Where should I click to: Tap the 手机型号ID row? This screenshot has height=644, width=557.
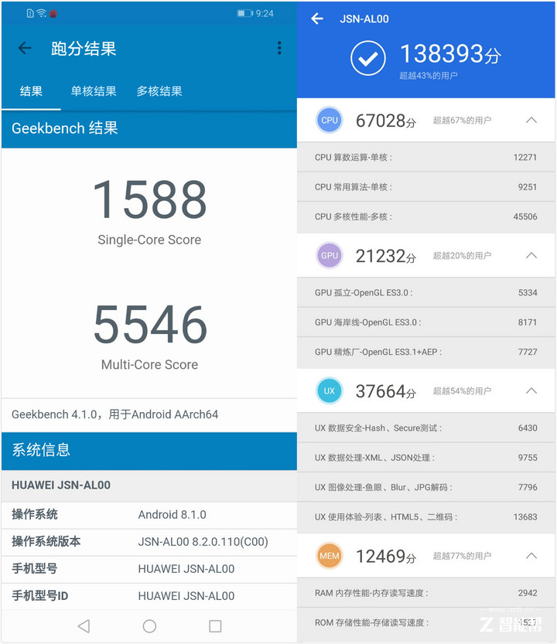[149, 596]
